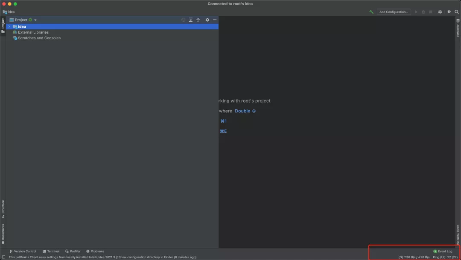Viewport: 461px width, 260px height.
Task: Click network speed indicator in status bar
Action: 414,257
